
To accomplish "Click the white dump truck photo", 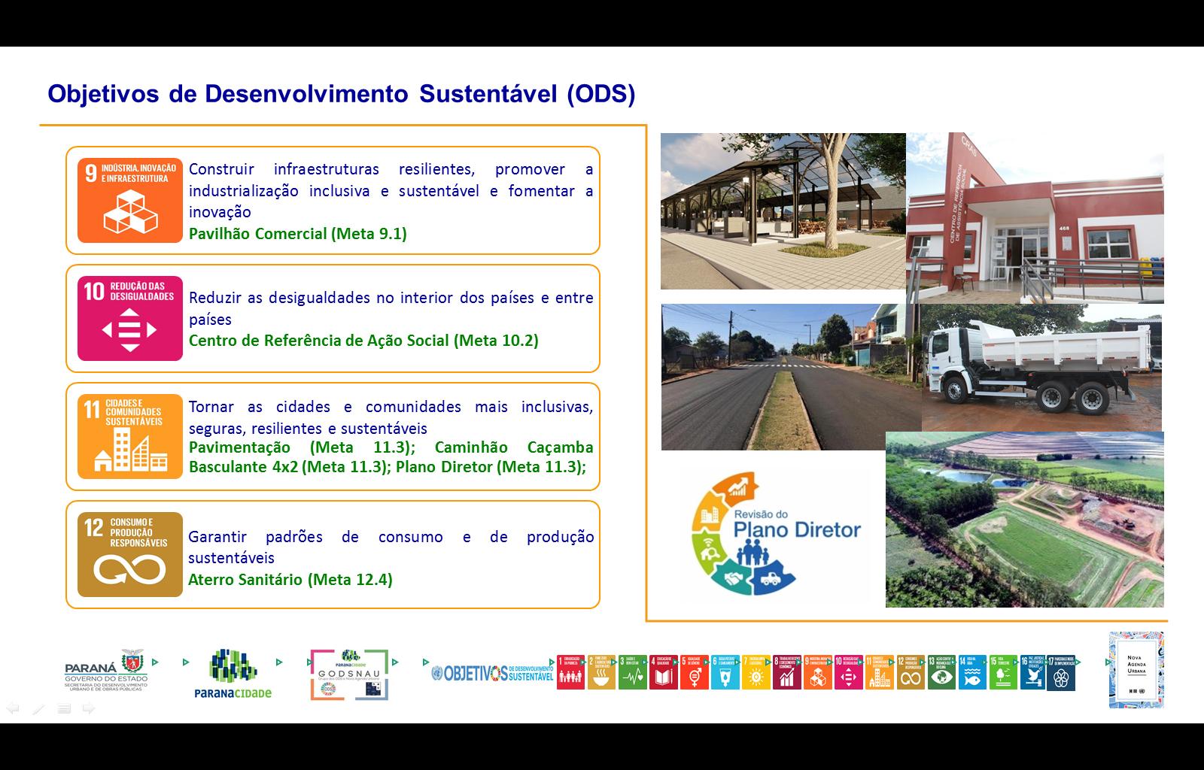I will tap(1042, 367).
